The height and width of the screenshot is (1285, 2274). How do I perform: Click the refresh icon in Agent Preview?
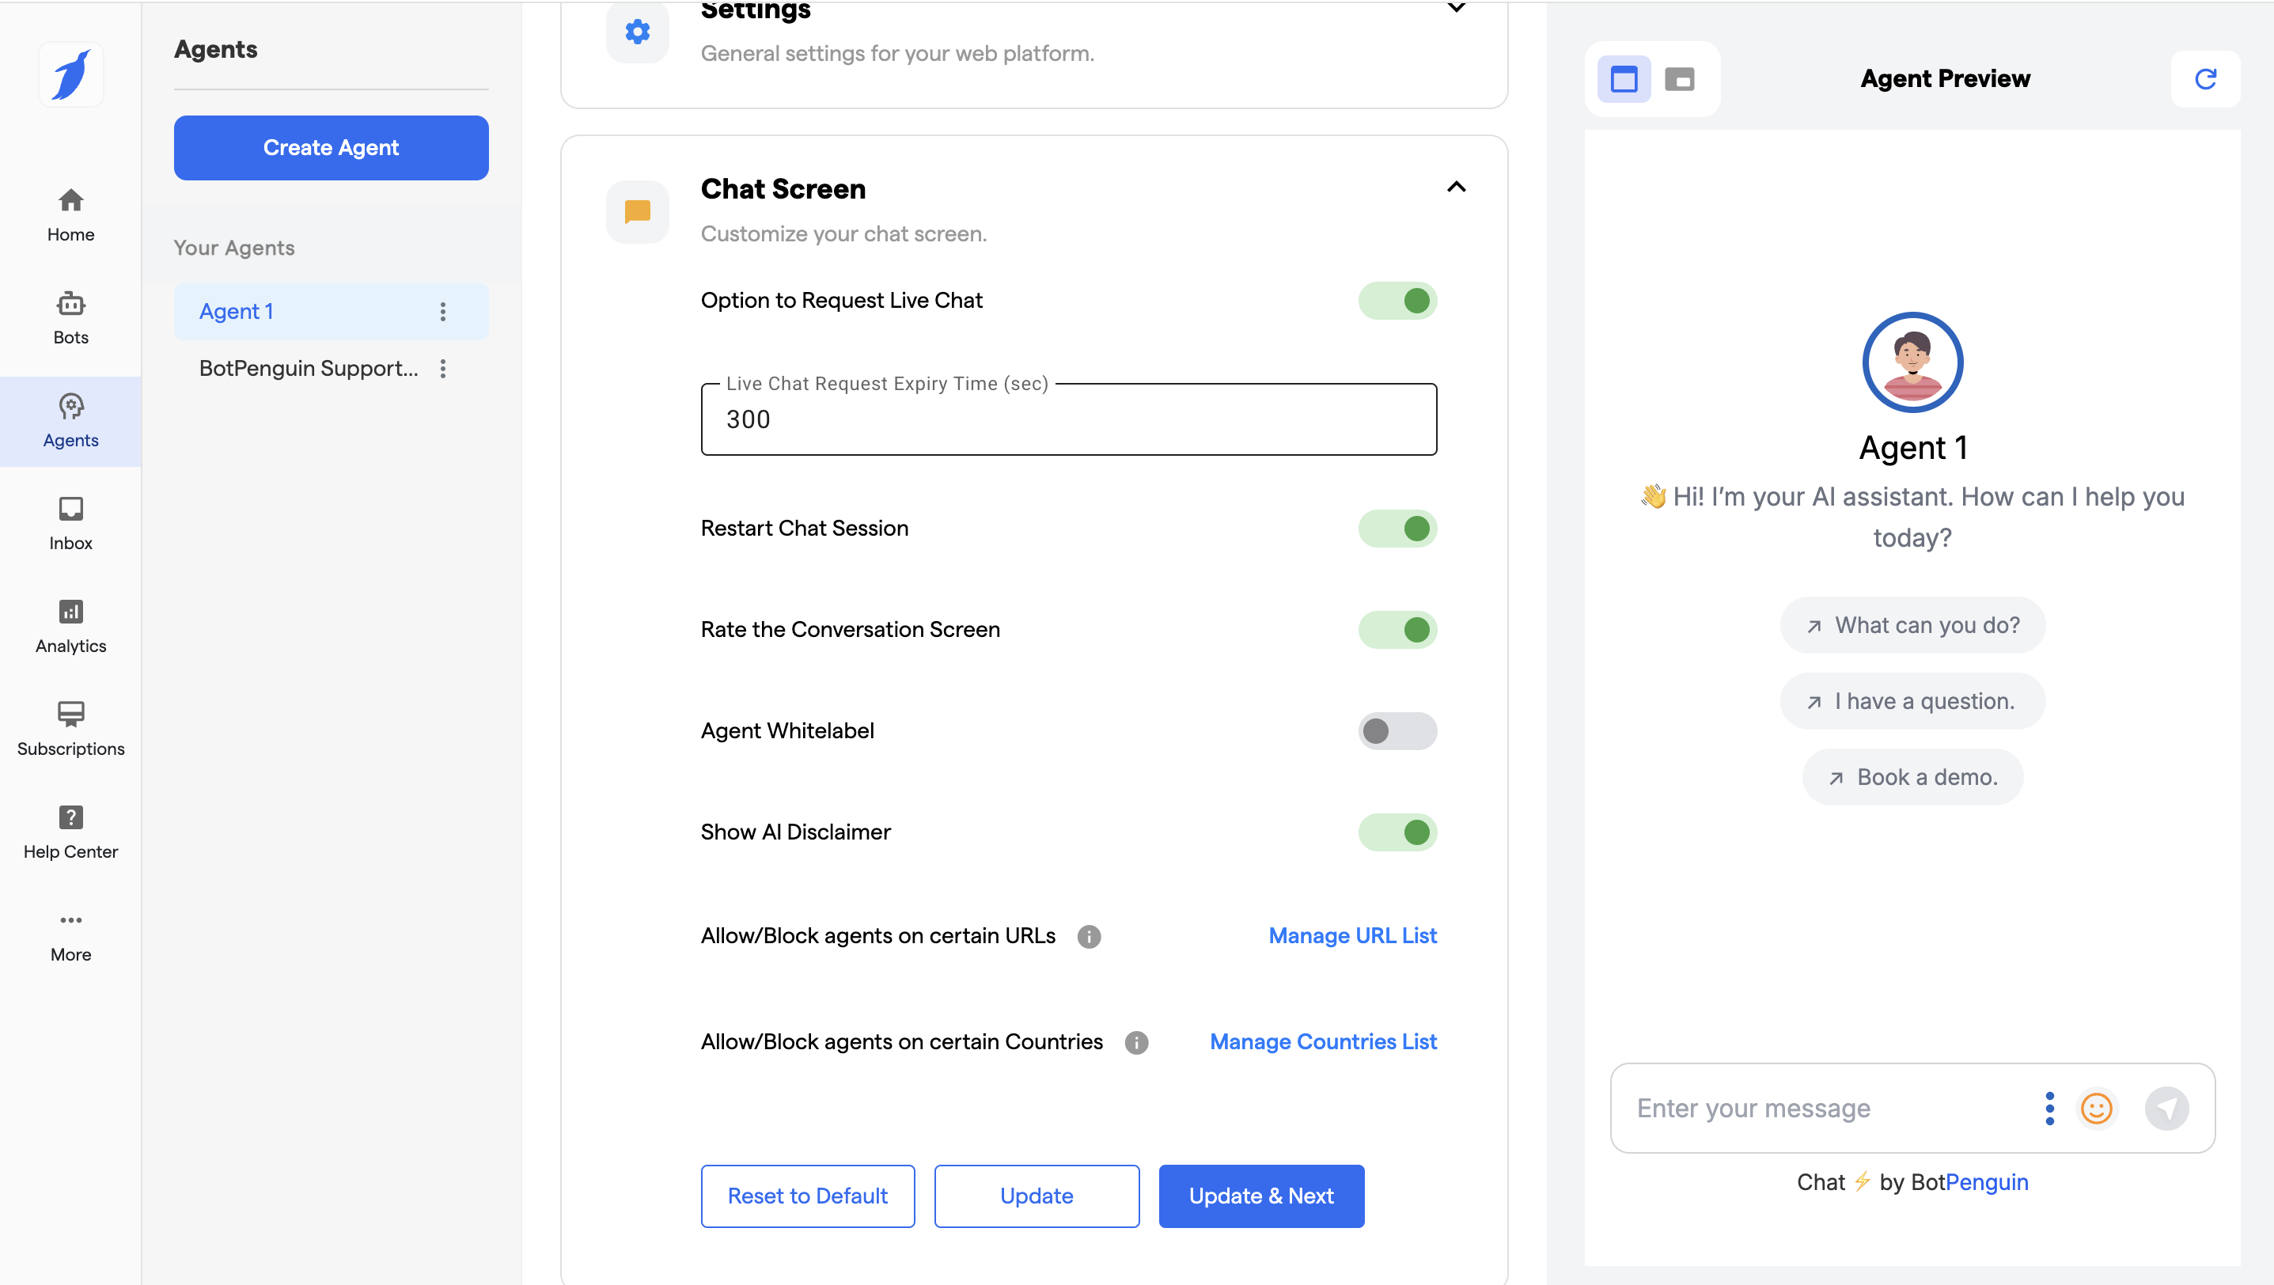pyautogui.click(x=2204, y=79)
